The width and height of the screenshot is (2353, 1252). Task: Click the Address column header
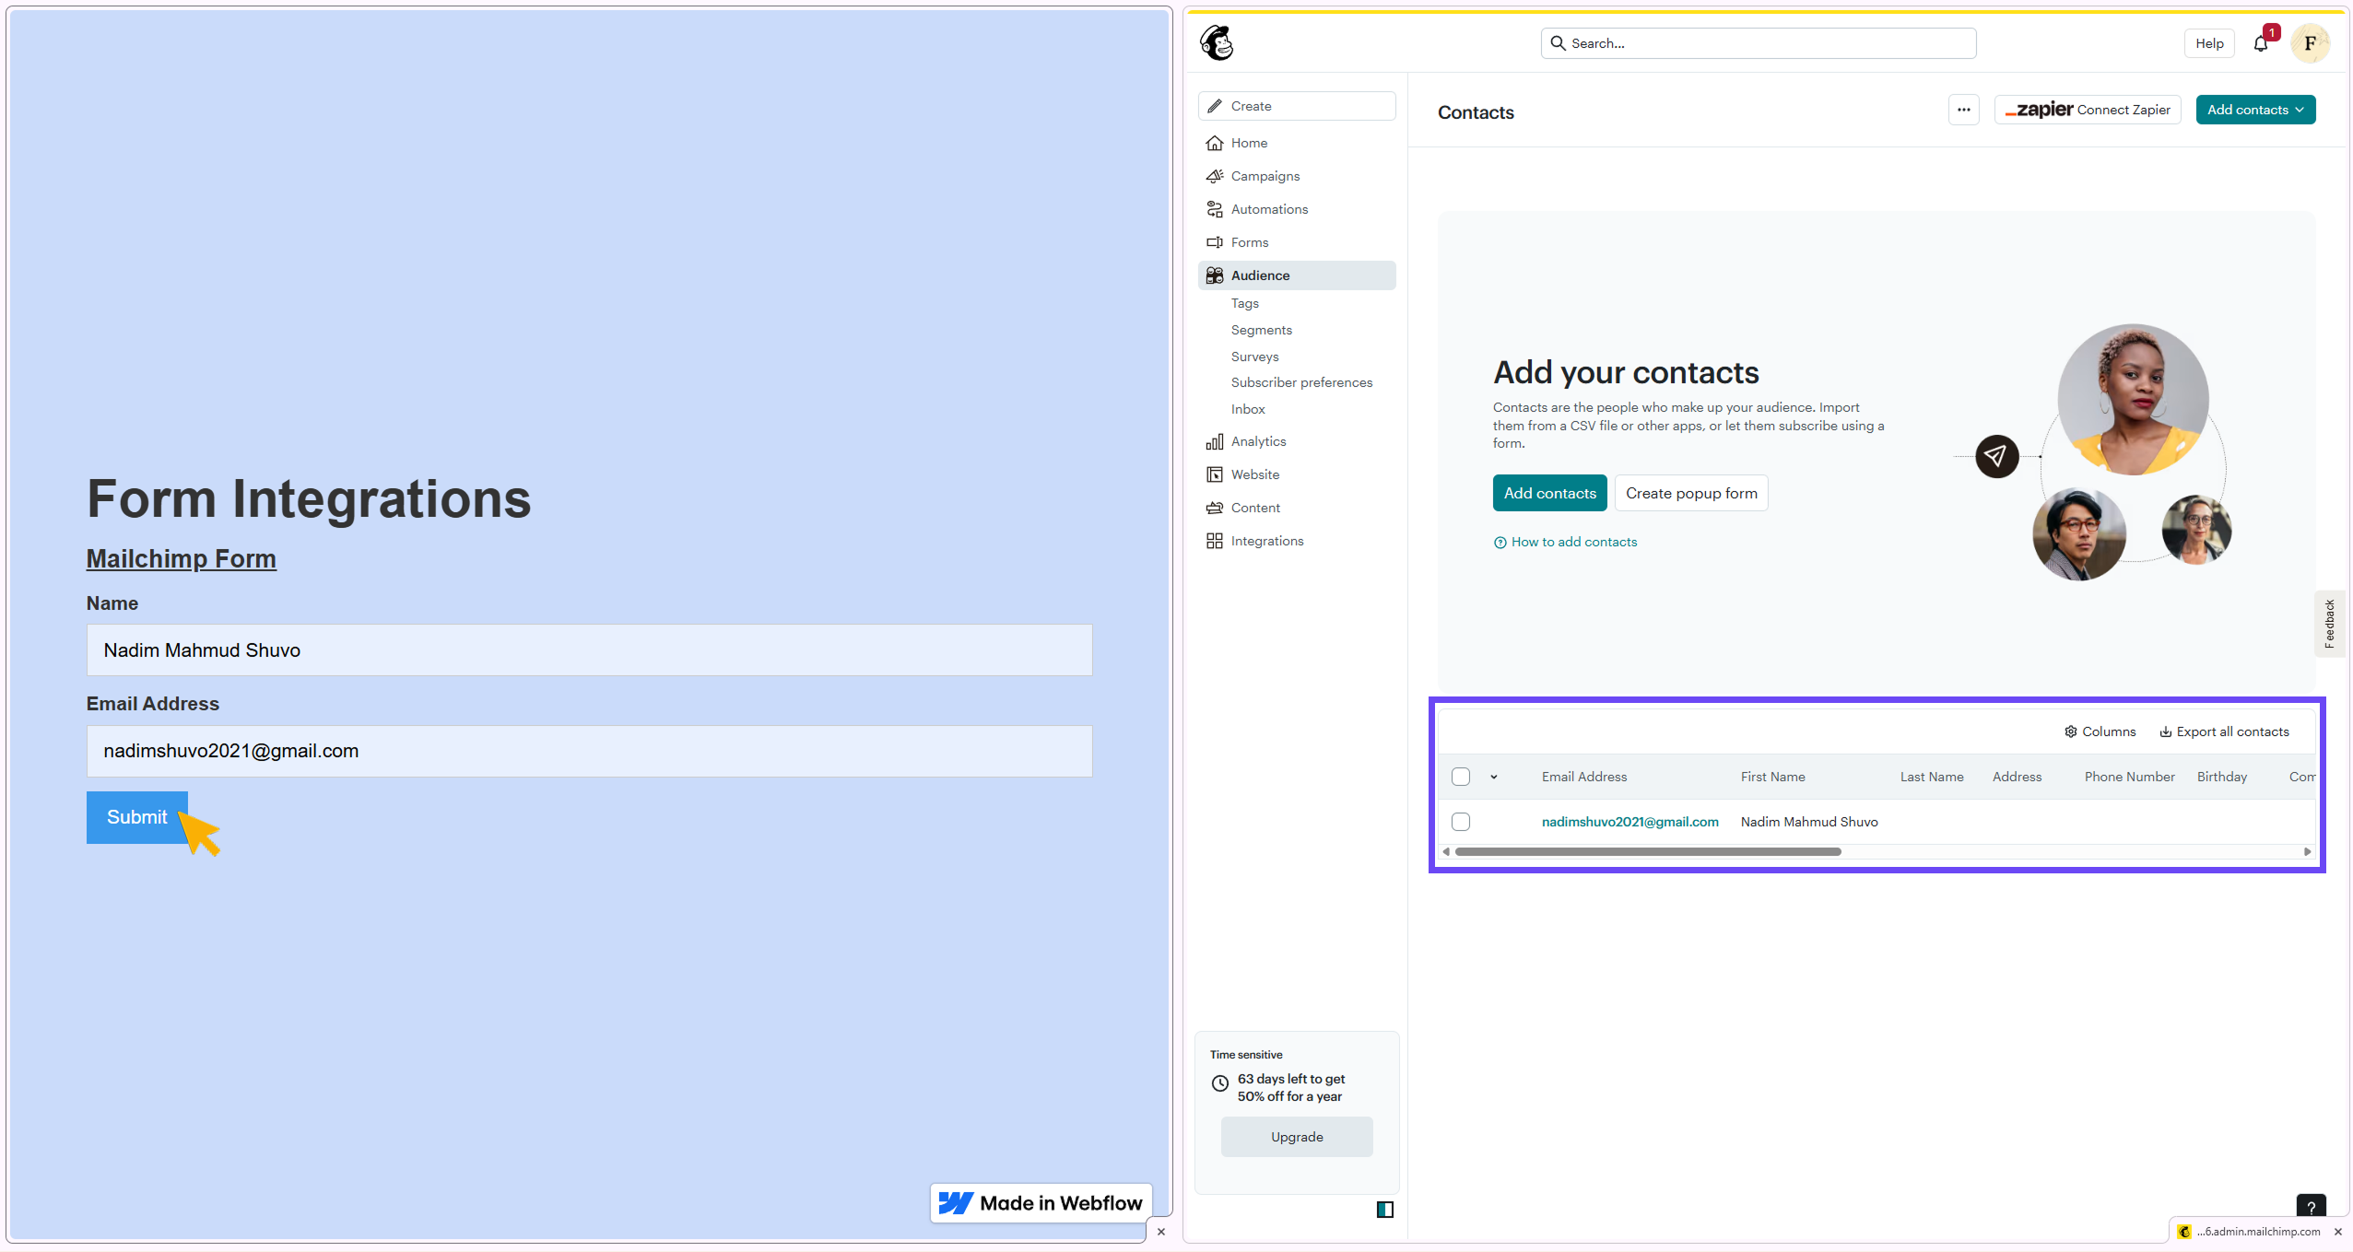(2017, 777)
